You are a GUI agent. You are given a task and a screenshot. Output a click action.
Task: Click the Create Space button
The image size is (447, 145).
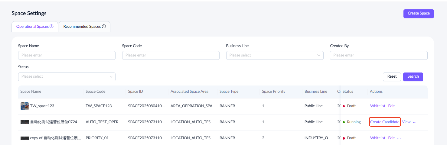coord(418,13)
